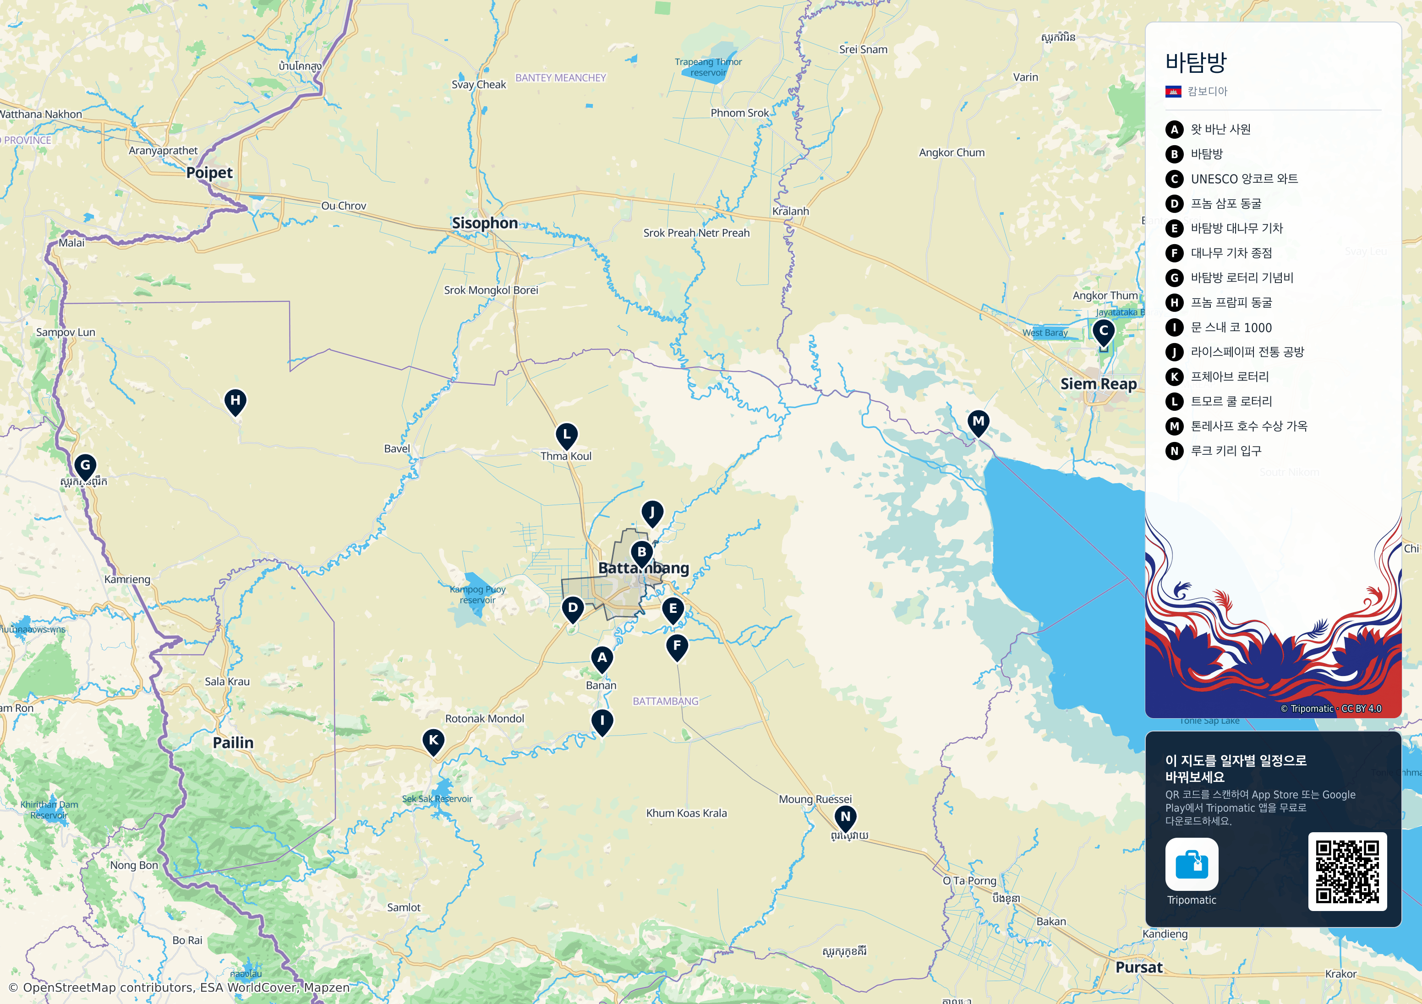Select legend entry K 프체아브 로터리

point(1217,376)
